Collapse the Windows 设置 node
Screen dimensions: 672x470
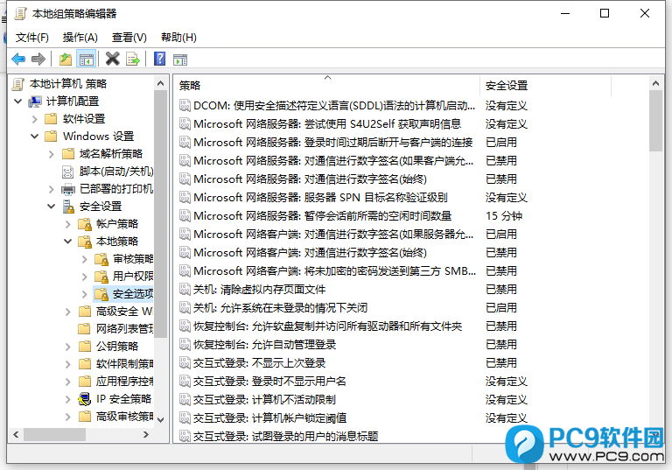[35, 137]
